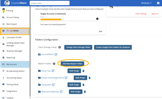The image size is (162, 99).
Task: Click the Essay Tips folder icon
Action: (x=39, y=71)
